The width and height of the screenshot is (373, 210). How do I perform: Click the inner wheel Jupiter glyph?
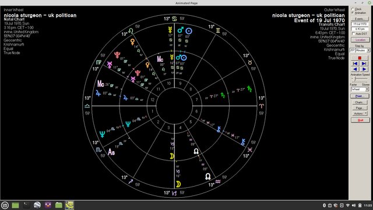125,98
